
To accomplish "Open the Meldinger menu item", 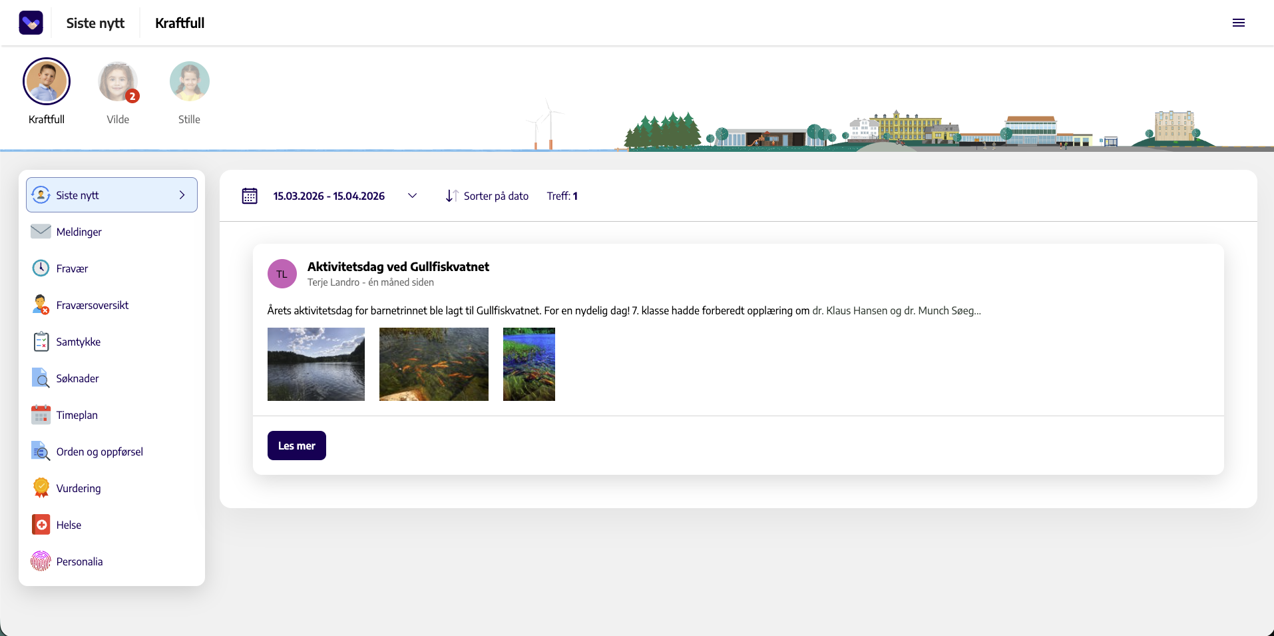I will (112, 232).
